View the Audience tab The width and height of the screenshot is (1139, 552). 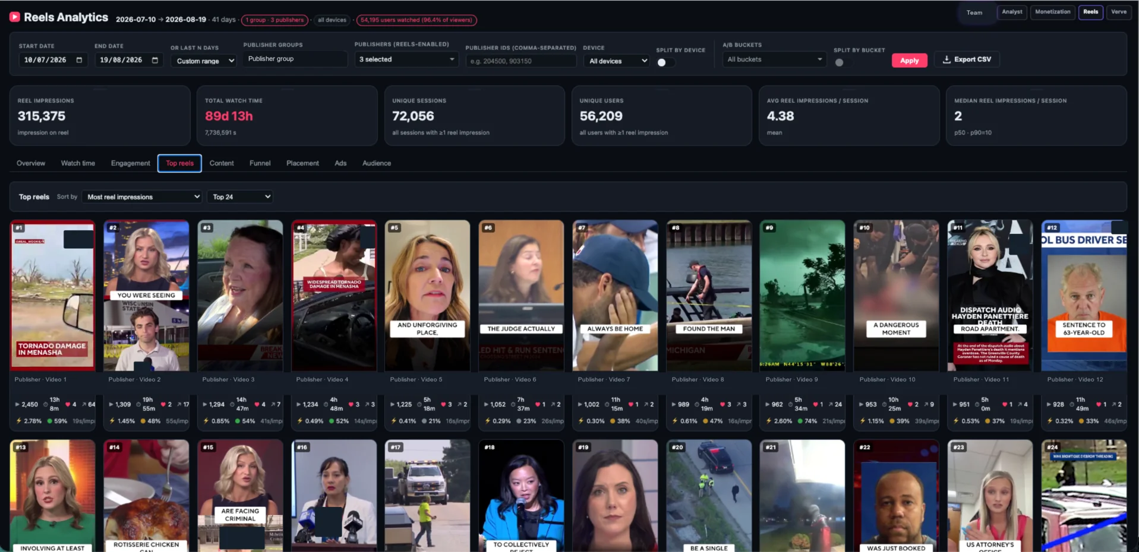[377, 163]
